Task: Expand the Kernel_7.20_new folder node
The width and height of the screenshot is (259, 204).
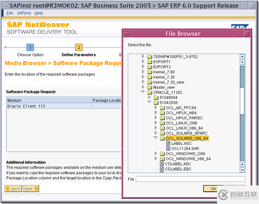Action: pyautogui.click(x=143, y=82)
